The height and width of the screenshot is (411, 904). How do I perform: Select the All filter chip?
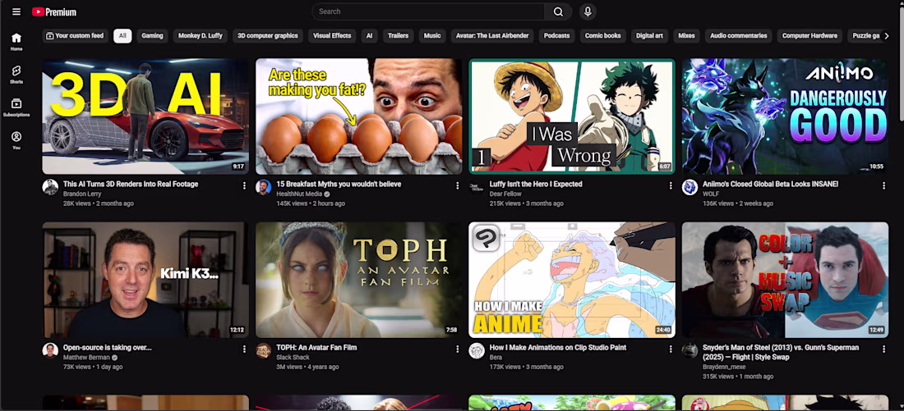pyautogui.click(x=122, y=36)
